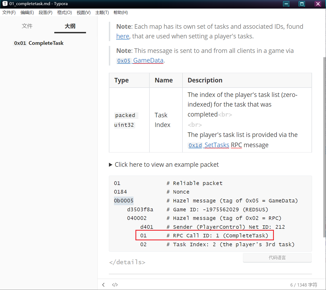Click '02' Task Index code line
Image resolution: width=326 pixels, height=290 pixels.
pyautogui.click(x=144, y=244)
